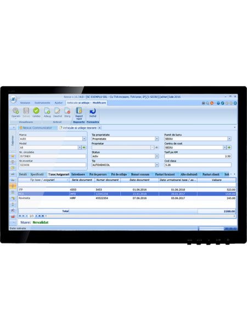Image resolution: width=247 pixels, height=330 pixels.
Task: Click the Operatii gear icon
Action: point(15,111)
